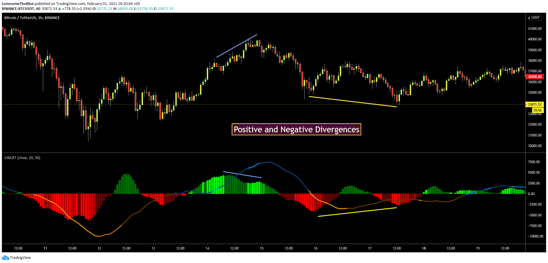Click the -10000.00 indicator axis label

(x=535, y=236)
